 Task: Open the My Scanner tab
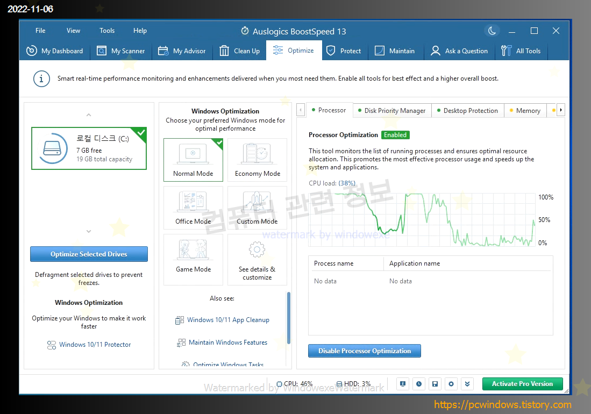(x=121, y=51)
